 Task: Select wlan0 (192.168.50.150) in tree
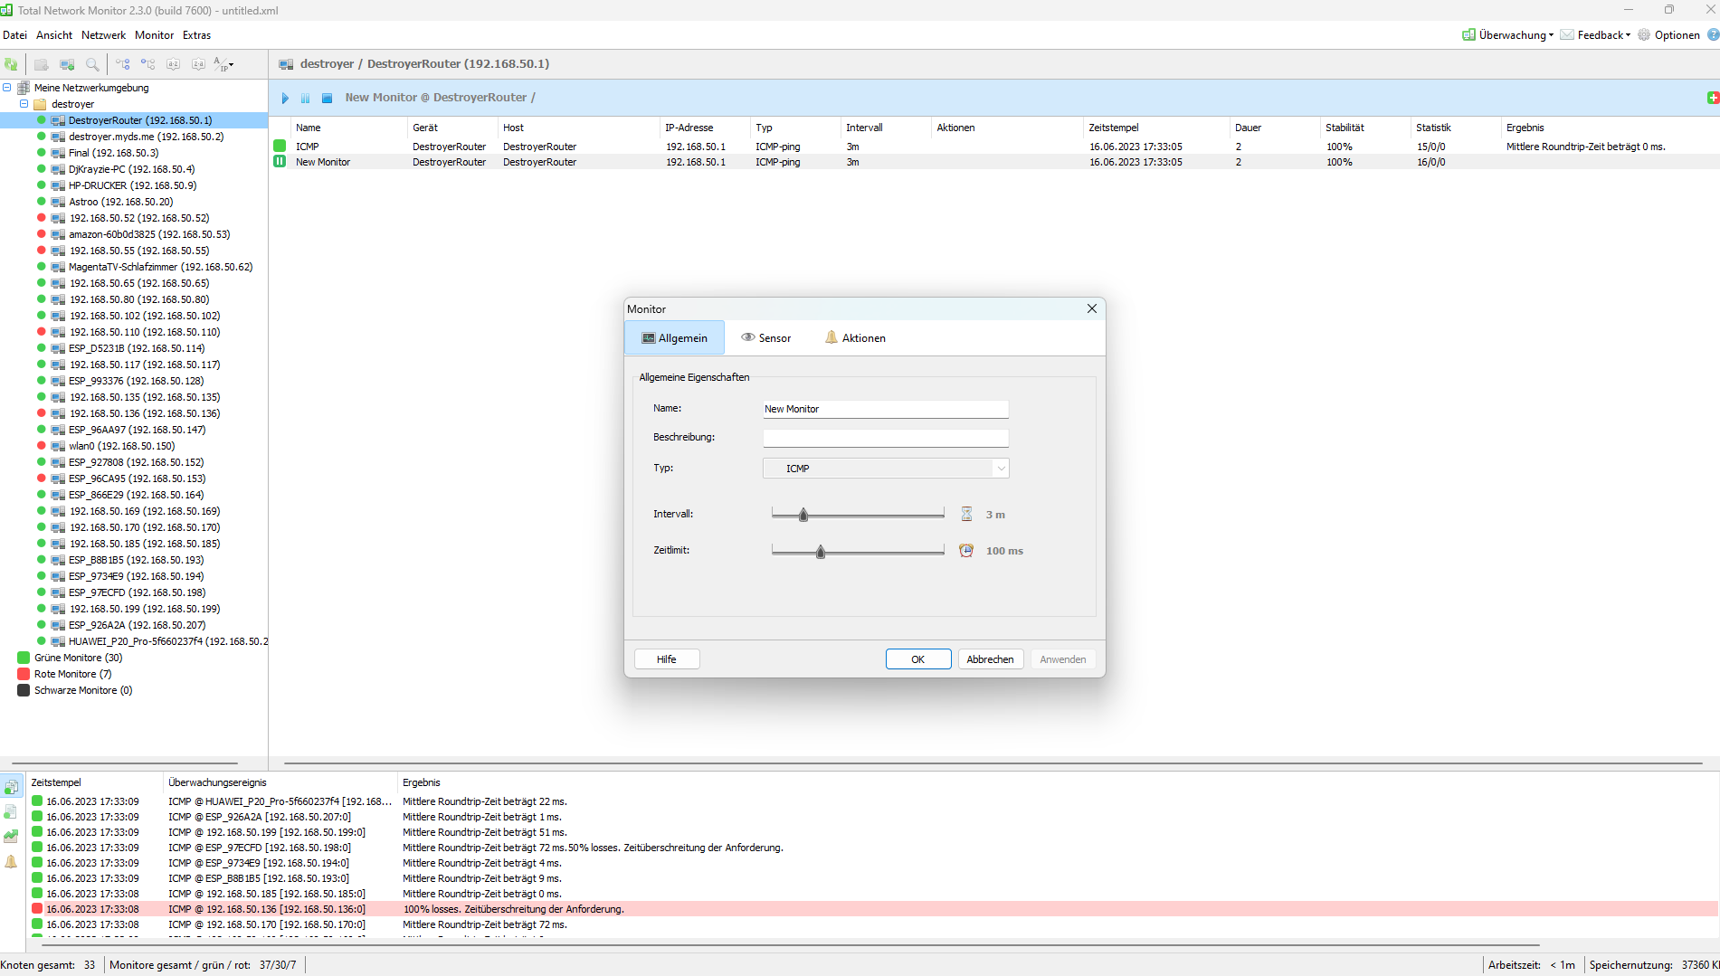[121, 446]
